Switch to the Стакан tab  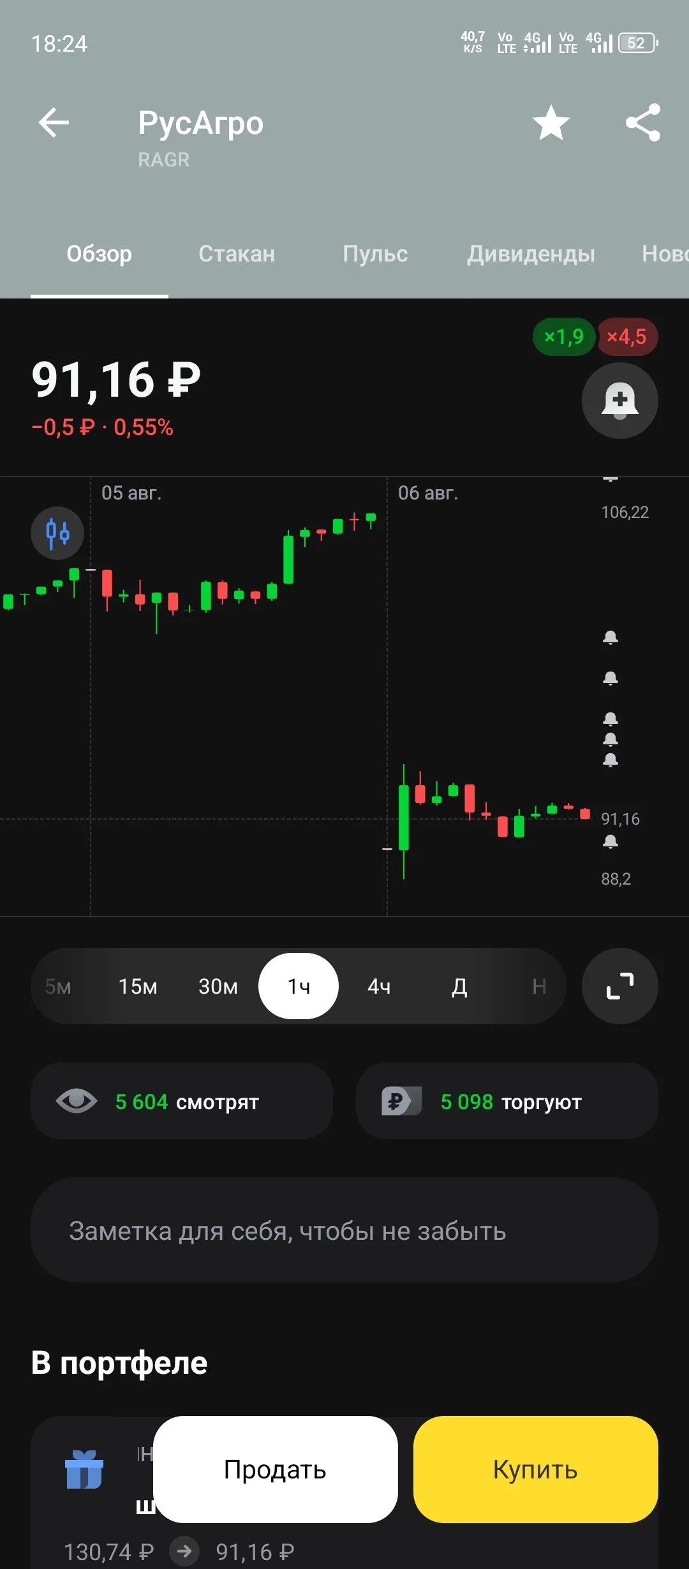coord(237,254)
